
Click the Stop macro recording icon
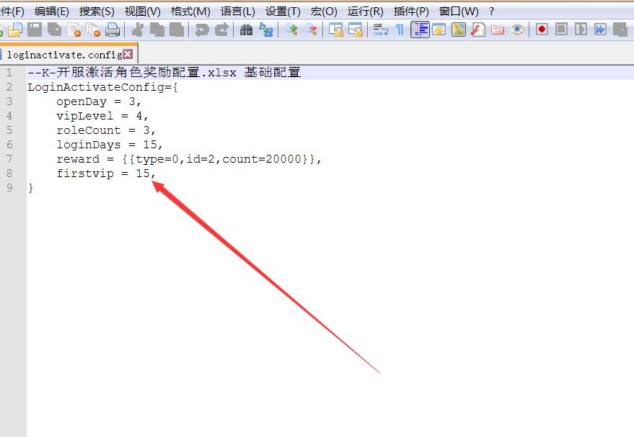coord(561,30)
